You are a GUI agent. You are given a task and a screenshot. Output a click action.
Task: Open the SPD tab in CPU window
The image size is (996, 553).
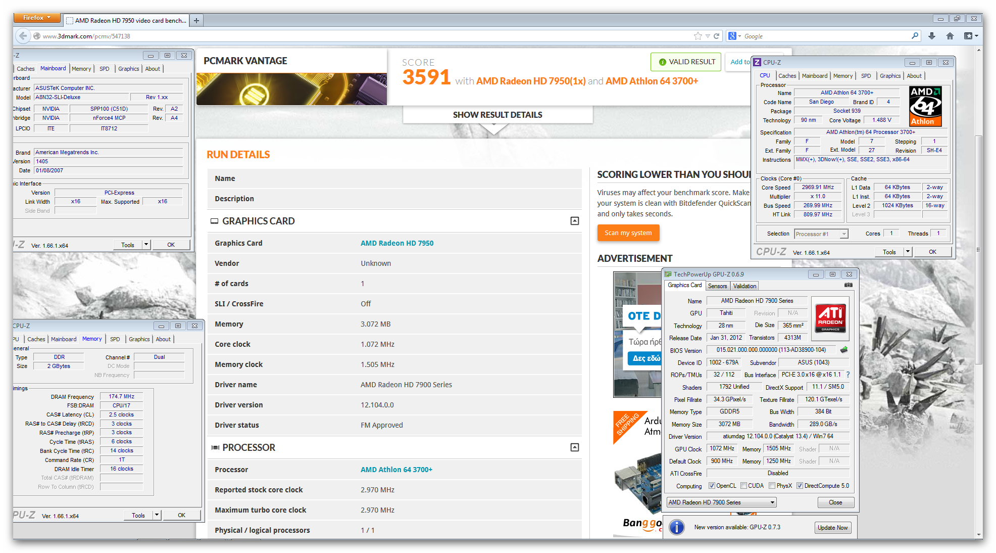pyautogui.click(x=866, y=76)
